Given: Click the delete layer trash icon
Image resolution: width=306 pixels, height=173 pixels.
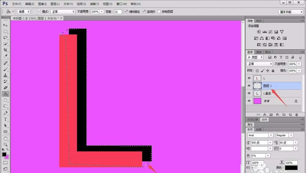Looking at the screenshot, I should [x=297, y=115].
